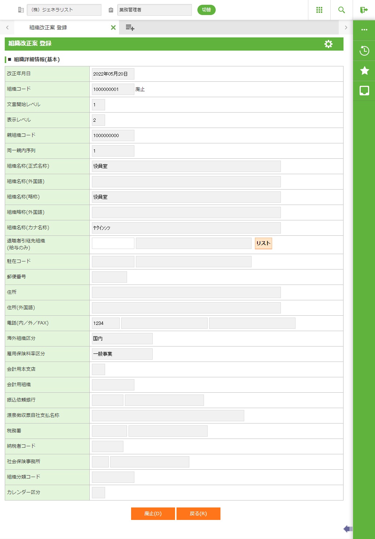Click the clipboard role icon
Image resolution: width=375 pixels, height=539 pixels.
(x=111, y=10)
